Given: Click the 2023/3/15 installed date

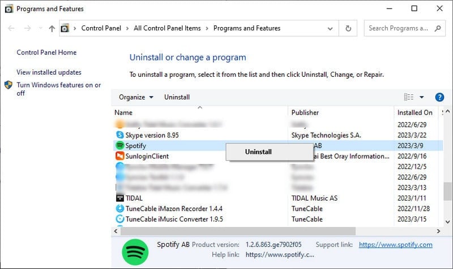Looking at the screenshot, I should point(412,219).
